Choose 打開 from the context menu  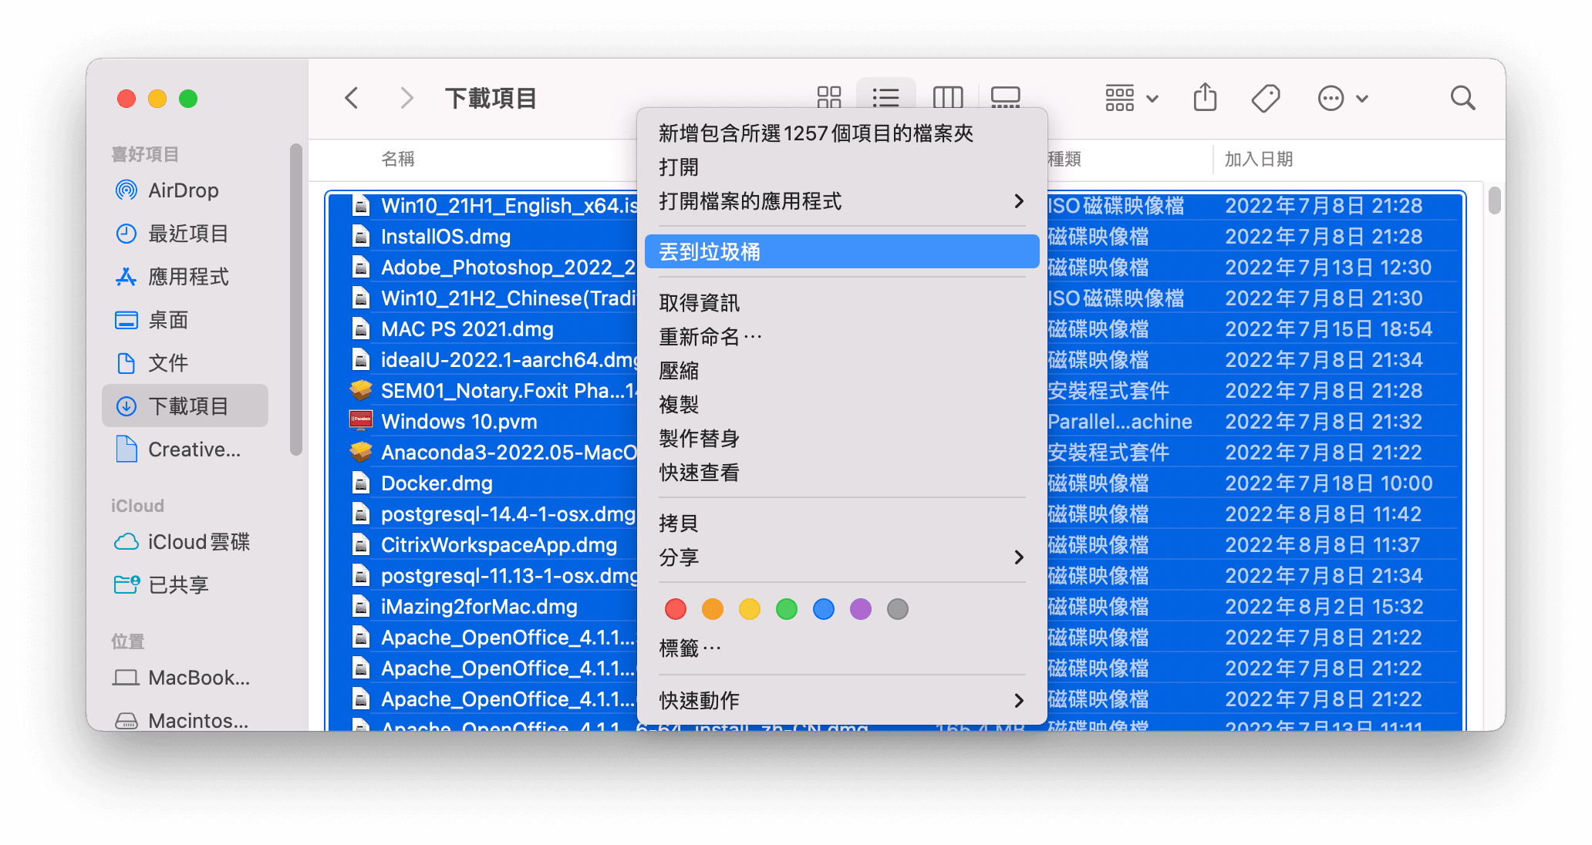842,167
